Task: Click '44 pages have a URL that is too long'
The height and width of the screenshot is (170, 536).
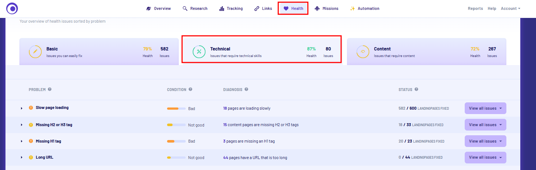Action: [x=255, y=158]
